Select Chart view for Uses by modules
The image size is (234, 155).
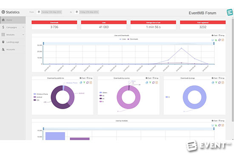tap(214, 121)
